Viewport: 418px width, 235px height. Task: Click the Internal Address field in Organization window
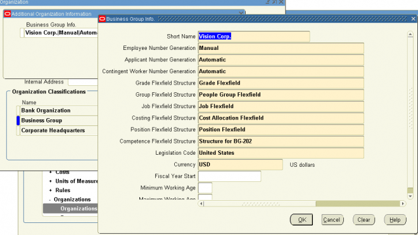pyautogui.click(x=83, y=82)
